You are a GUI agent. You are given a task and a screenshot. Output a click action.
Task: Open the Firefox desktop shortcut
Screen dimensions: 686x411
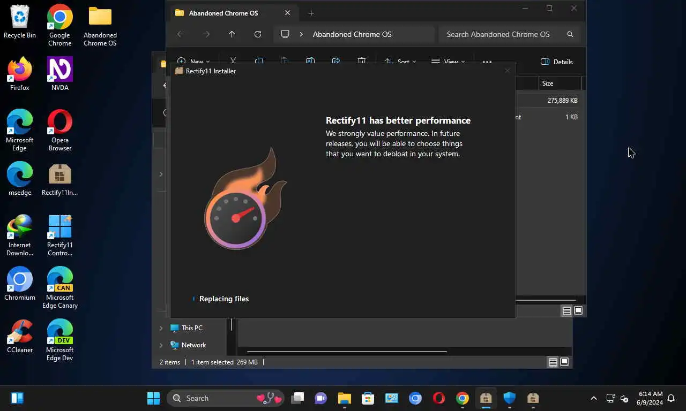(20, 74)
